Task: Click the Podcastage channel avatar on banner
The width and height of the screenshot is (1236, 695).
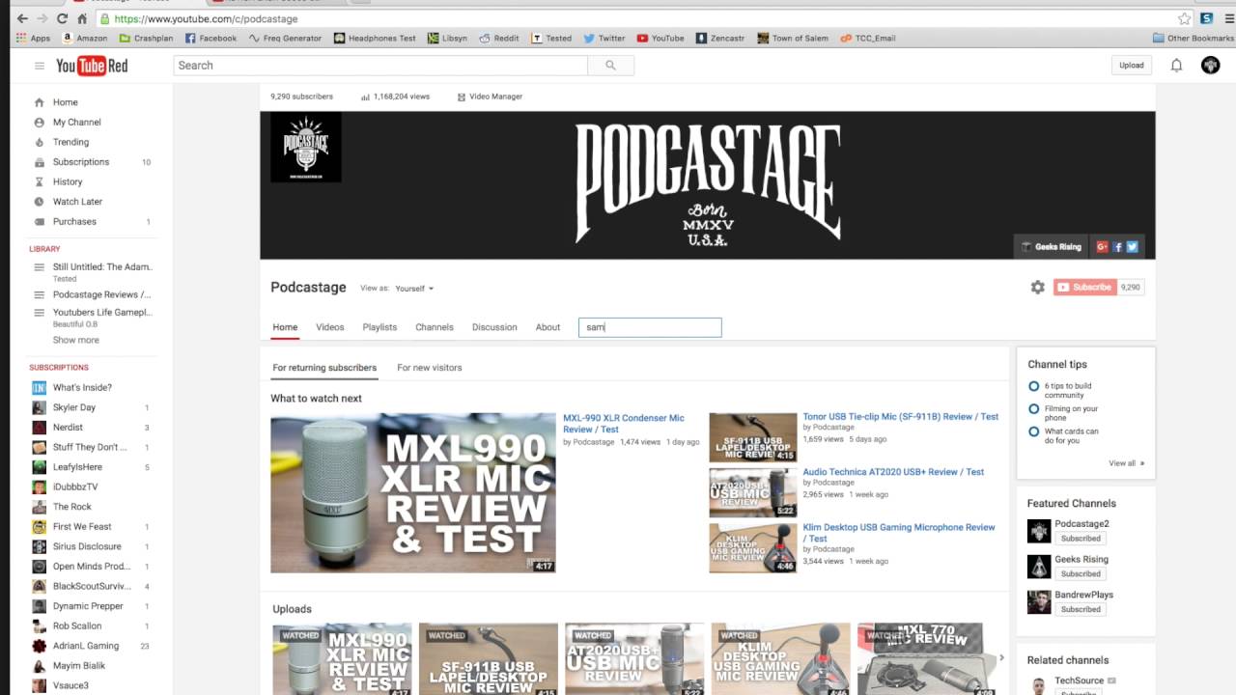Action: tap(305, 147)
